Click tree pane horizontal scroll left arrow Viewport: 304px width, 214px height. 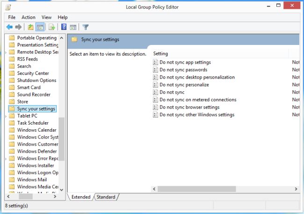tap(8, 197)
